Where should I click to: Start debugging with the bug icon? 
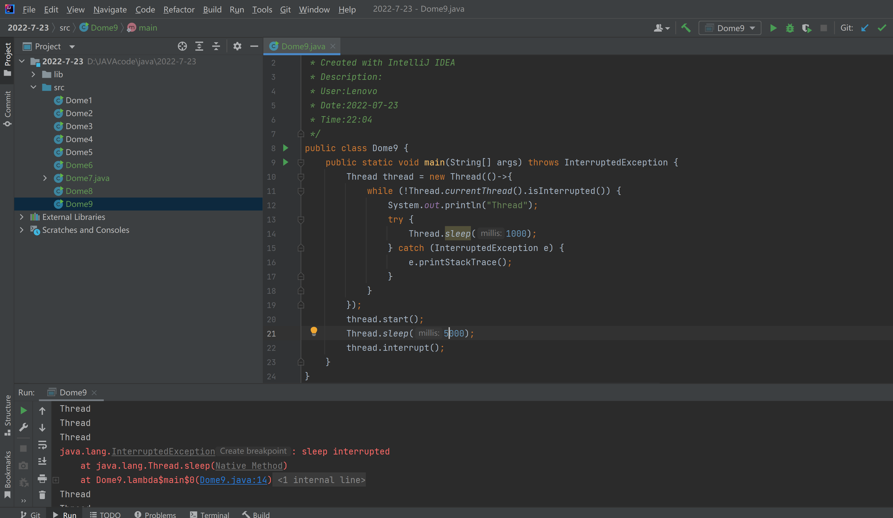click(790, 28)
